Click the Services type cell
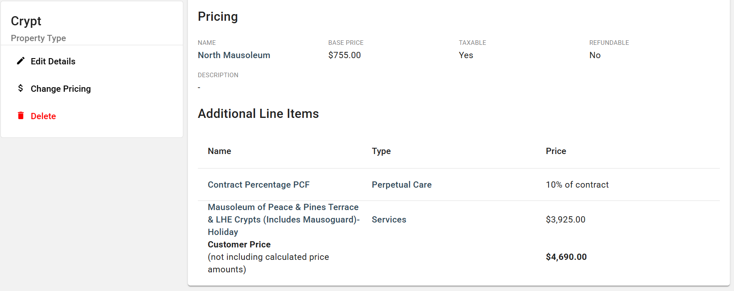This screenshot has height=291, width=734. (389, 220)
